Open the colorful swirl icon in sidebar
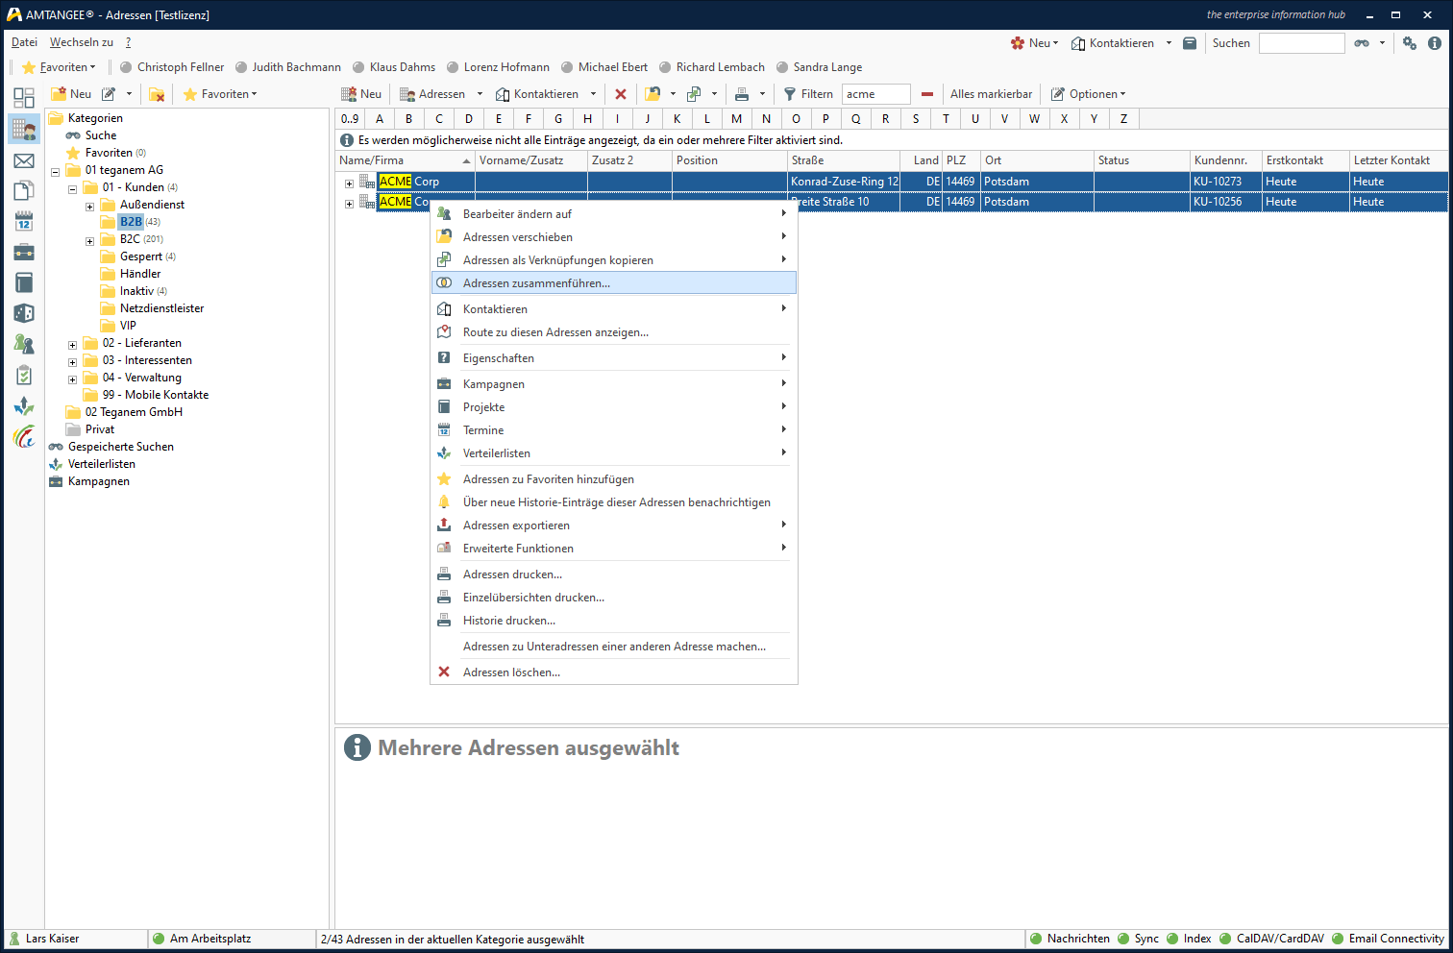1453x953 pixels. click(x=24, y=436)
